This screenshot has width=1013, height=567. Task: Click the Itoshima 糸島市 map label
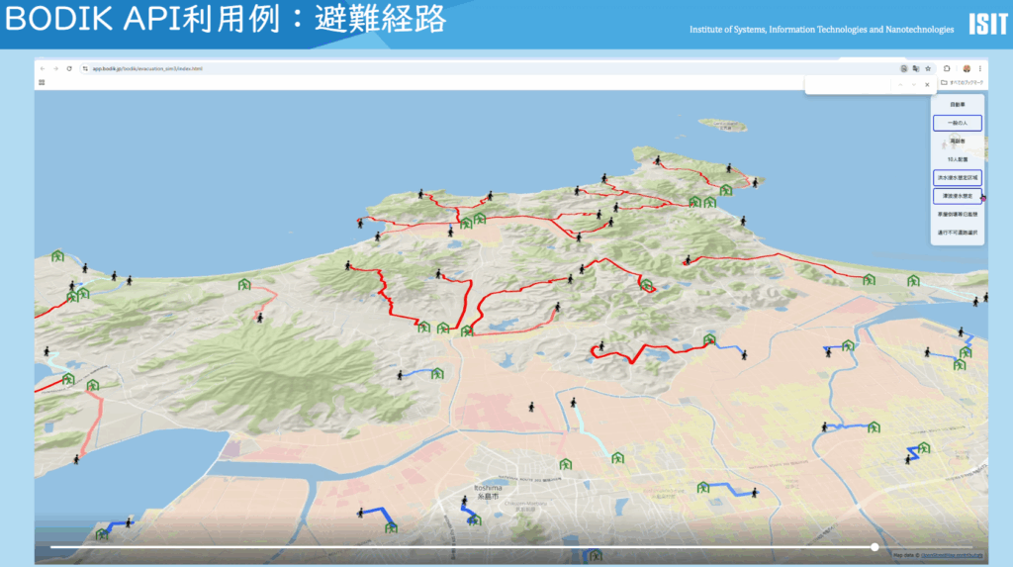pos(488,492)
